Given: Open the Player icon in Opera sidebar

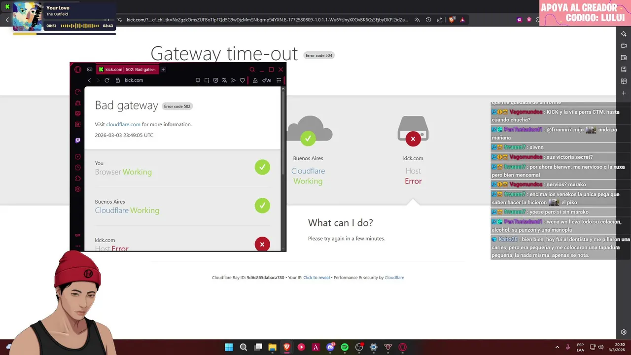Looking at the screenshot, I should 77,157.
